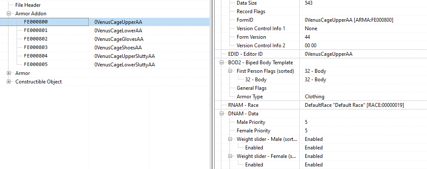Image resolution: width=427 pixels, height=169 pixels.
Task: Select record FE000800
Action: (x=36, y=22)
